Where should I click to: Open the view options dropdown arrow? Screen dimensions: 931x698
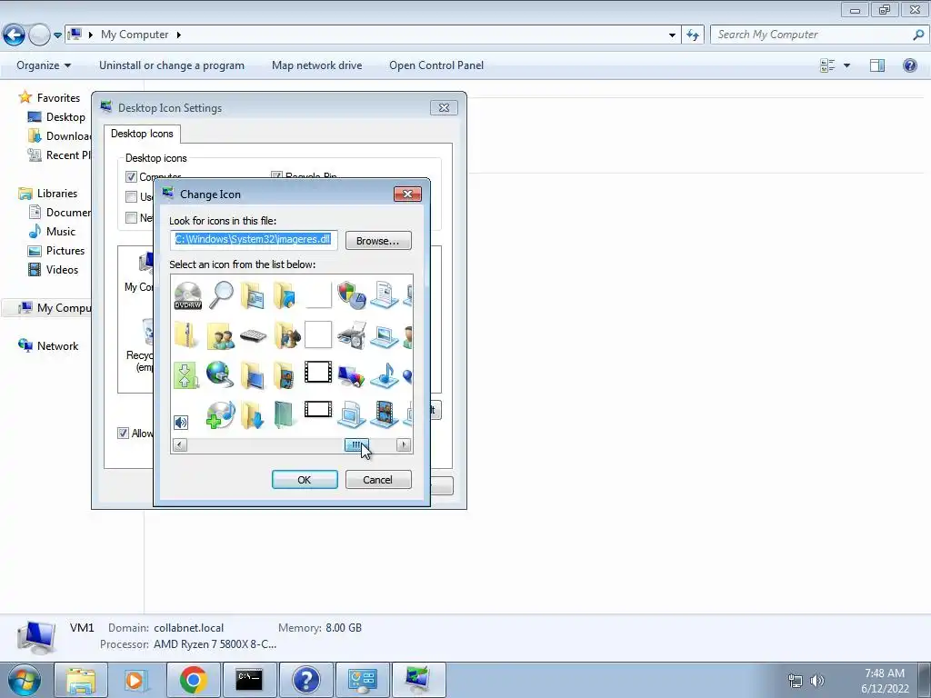(846, 65)
